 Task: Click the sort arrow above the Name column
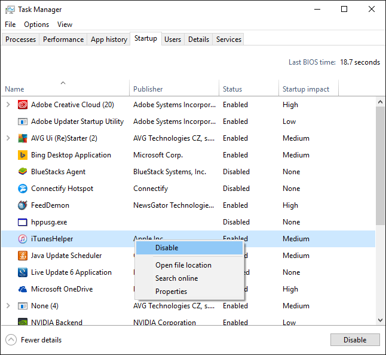63,83
